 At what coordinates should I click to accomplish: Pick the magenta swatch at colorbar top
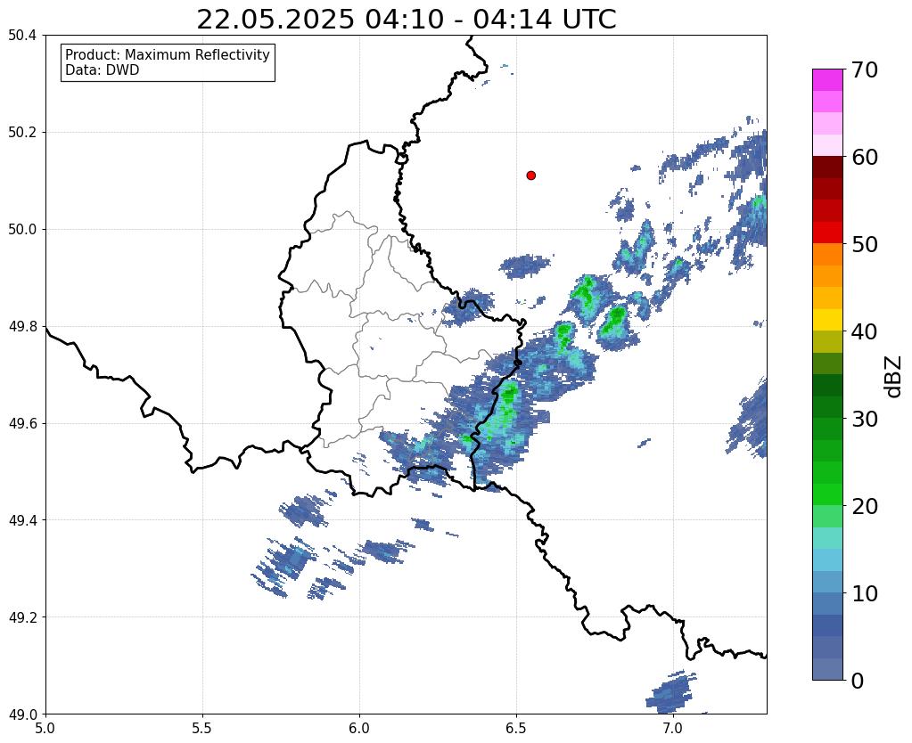(827, 80)
